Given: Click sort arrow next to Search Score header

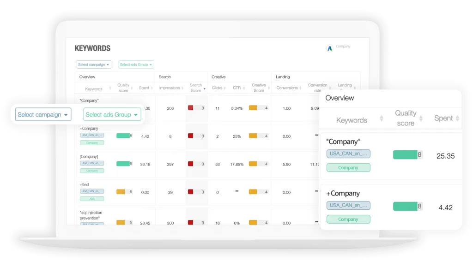Looking at the screenshot, I should point(205,88).
